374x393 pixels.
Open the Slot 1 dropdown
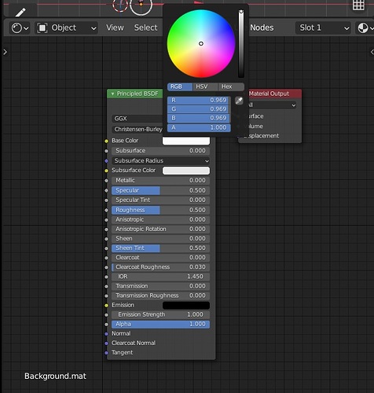324,28
